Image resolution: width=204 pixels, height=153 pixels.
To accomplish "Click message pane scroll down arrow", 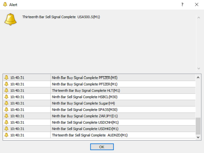I will point(199,69).
